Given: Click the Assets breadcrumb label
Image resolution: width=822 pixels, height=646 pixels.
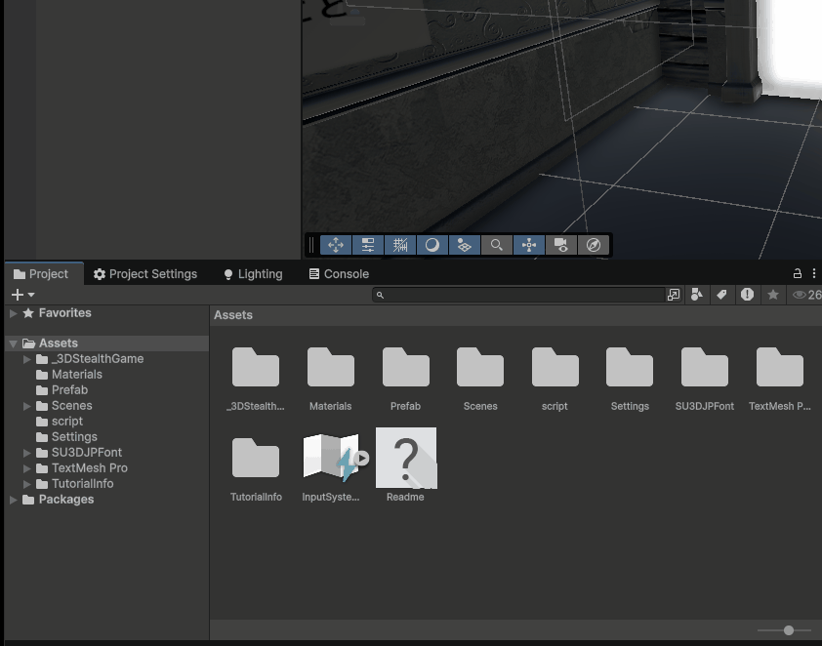Looking at the screenshot, I should tap(233, 315).
